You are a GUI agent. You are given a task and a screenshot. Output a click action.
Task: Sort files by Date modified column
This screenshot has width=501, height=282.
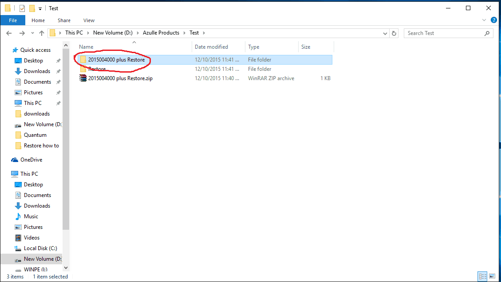pyautogui.click(x=211, y=47)
